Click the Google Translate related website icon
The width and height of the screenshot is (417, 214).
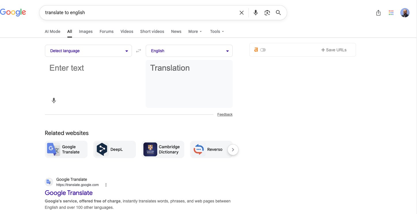53,149
